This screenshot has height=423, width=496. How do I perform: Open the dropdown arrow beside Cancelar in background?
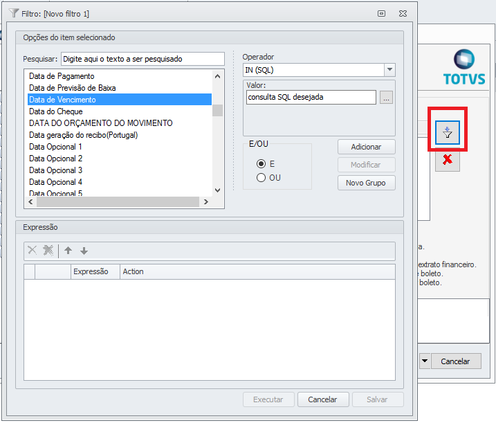click(425, 361)
